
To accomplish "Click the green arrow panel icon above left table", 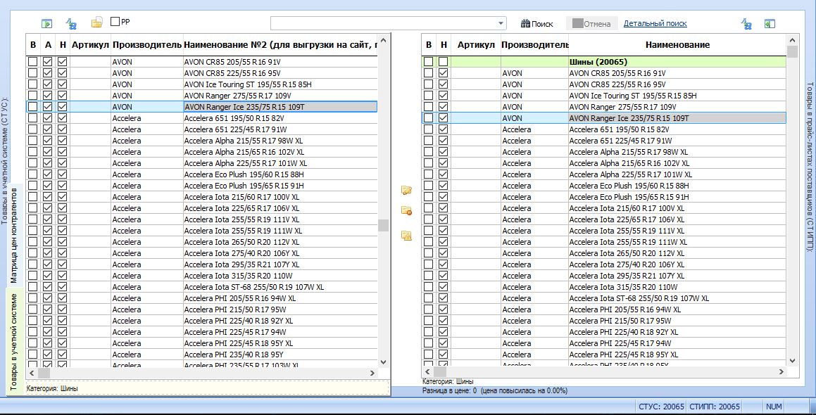I will click(x=47, y=23).
